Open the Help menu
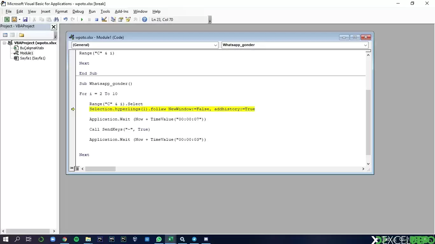Screen dimensions: 435x244 pos(156,11)
